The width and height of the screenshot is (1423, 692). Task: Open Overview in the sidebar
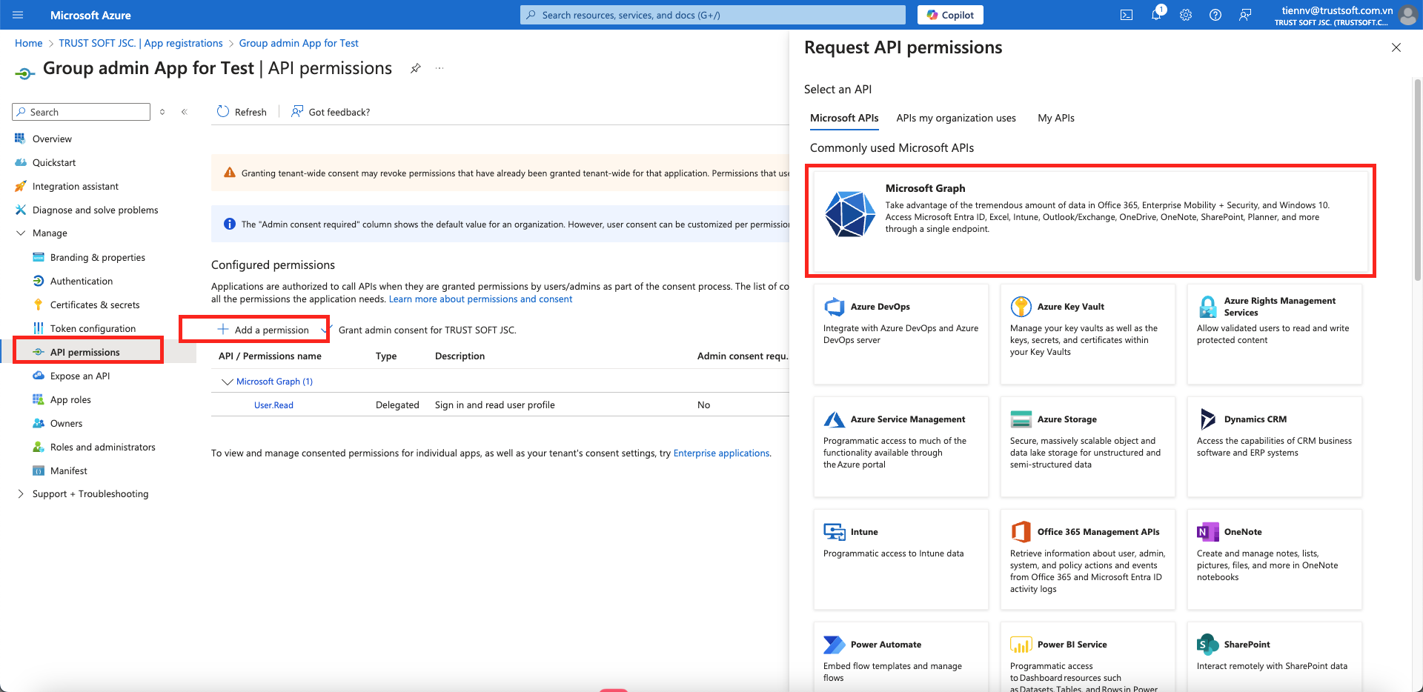[x=52, y=139]
